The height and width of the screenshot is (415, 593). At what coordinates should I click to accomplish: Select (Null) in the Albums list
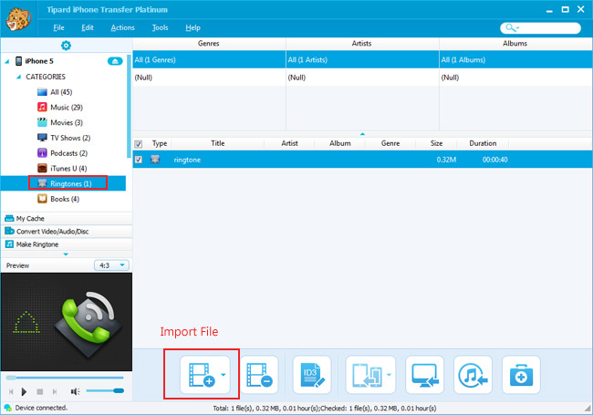click(x=515, y=78)
